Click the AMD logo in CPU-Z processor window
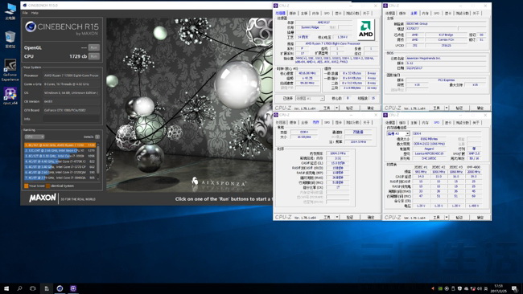 [366, 29]
